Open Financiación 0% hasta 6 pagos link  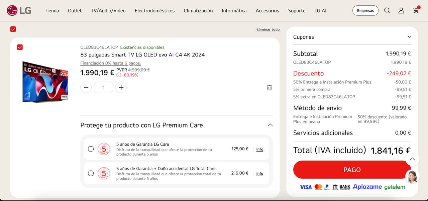tap(111, 63)
